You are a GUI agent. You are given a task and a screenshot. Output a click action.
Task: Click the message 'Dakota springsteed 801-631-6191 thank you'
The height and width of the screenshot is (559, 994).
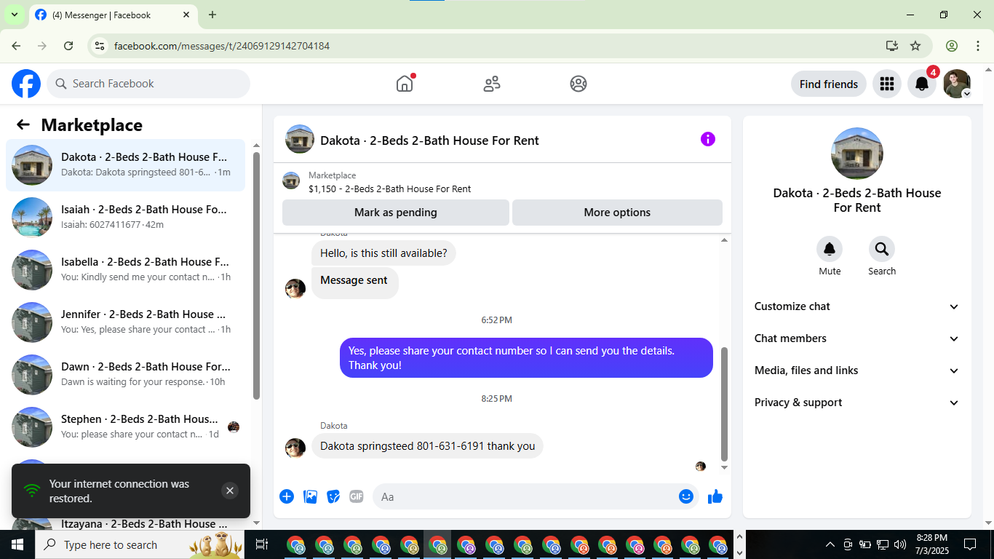click(427, 446)
